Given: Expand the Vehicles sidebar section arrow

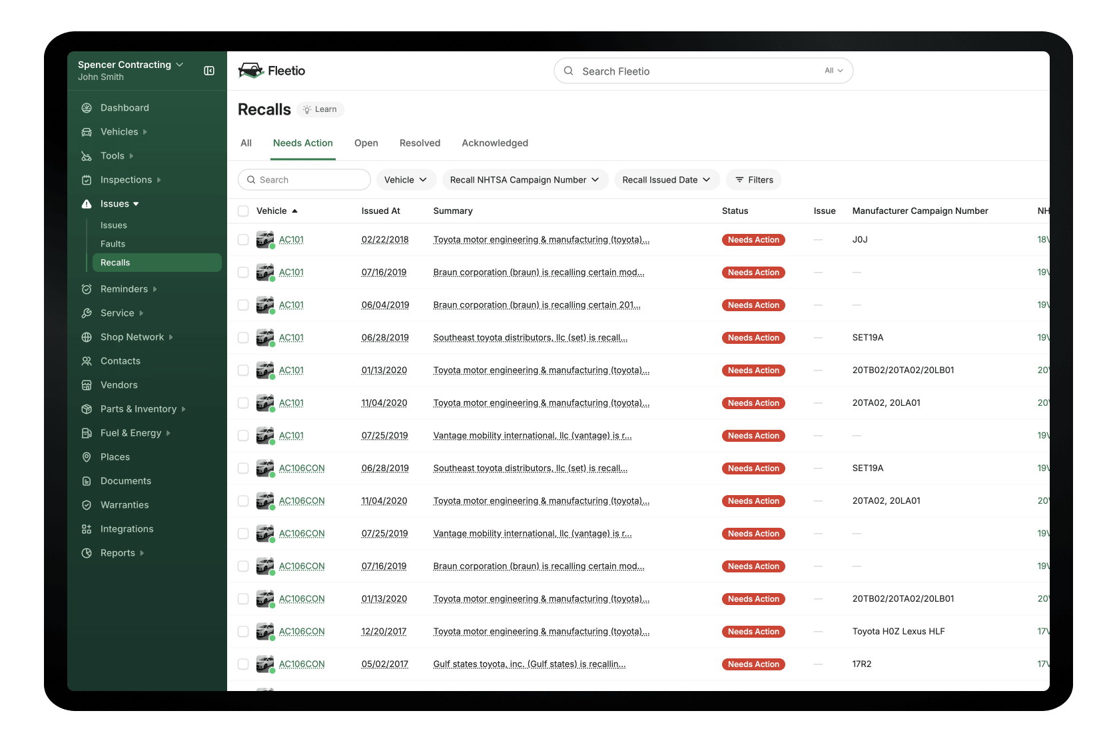Looking at the screenshot, I should [x=145, y=132].
